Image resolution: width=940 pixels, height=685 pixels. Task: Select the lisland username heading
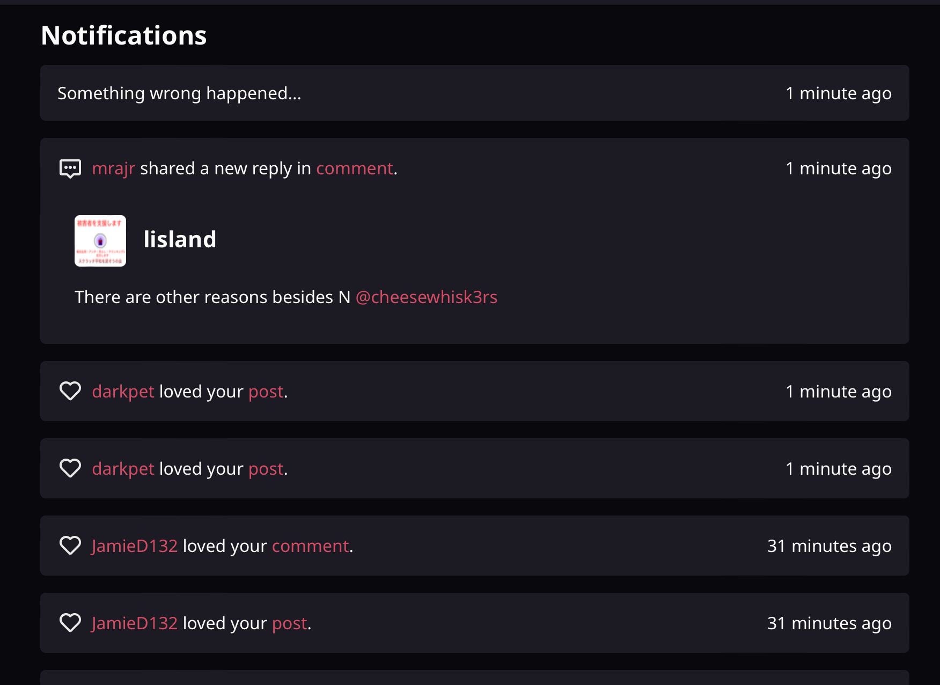(x=180, y=239)
